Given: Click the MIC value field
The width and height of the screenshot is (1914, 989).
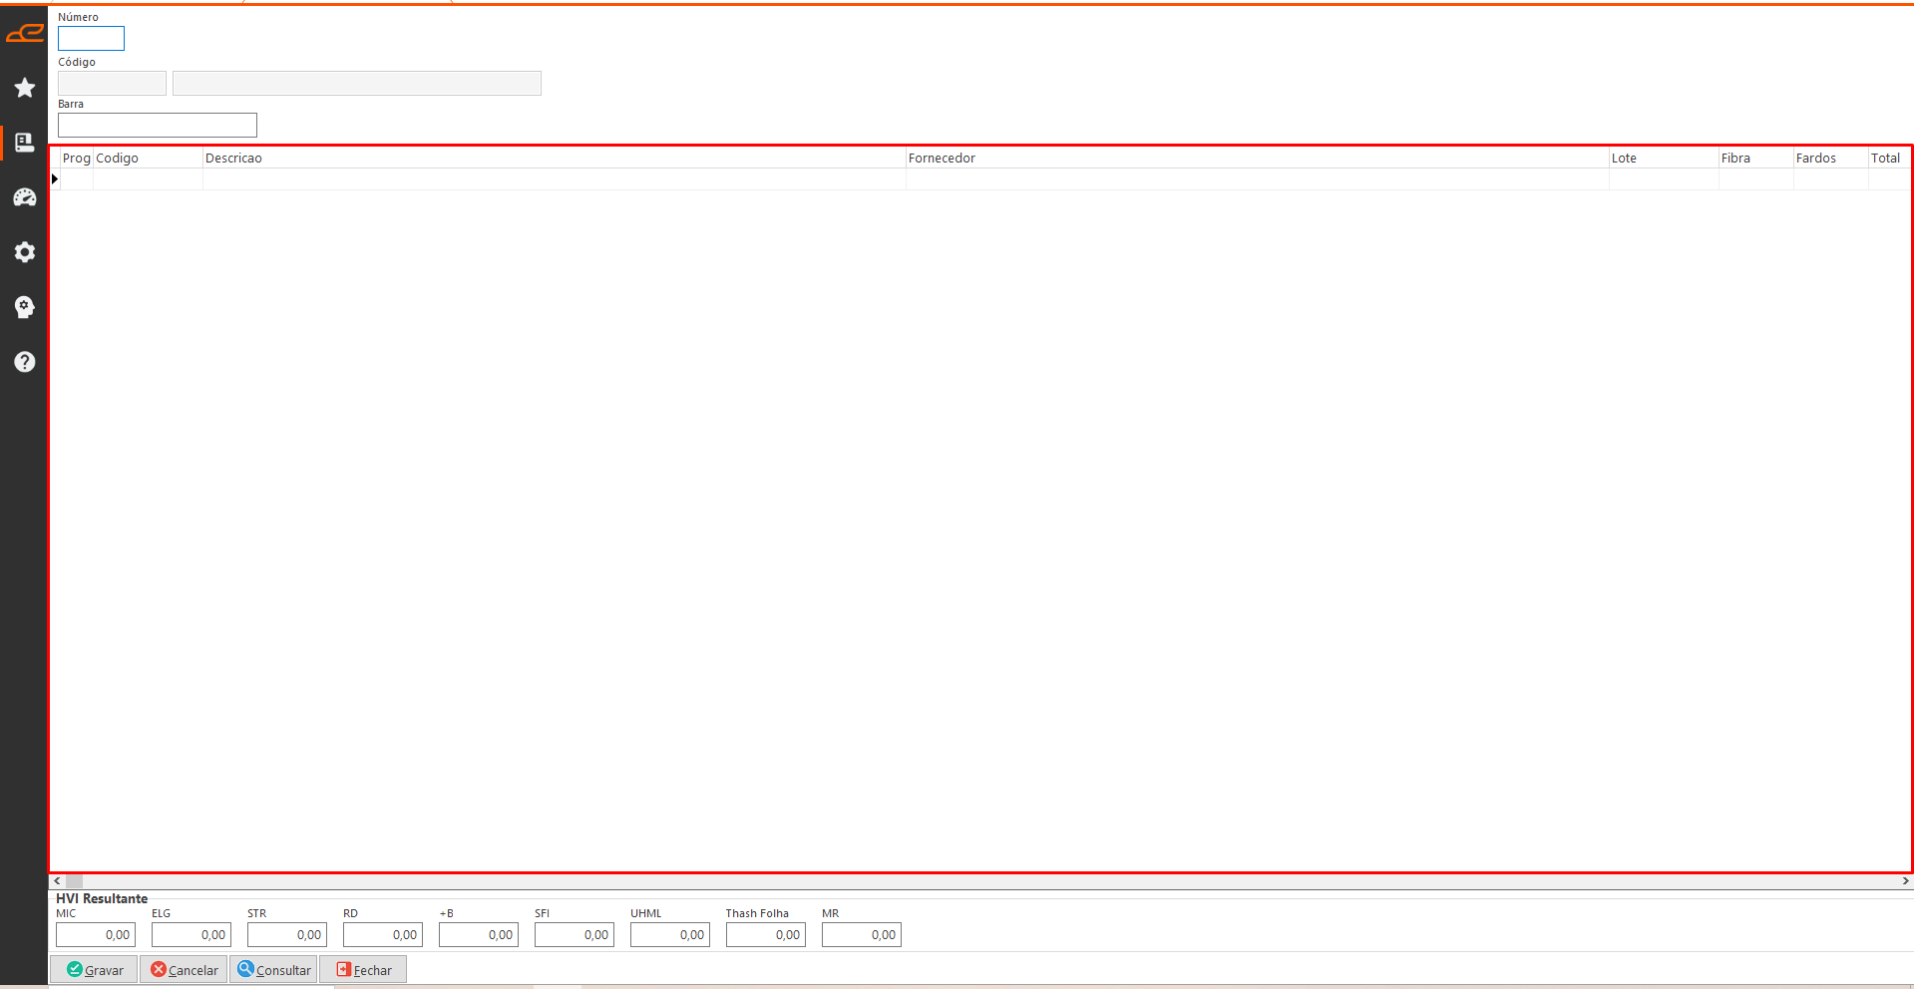Looking at the screenshot, I should coord(96,935).
